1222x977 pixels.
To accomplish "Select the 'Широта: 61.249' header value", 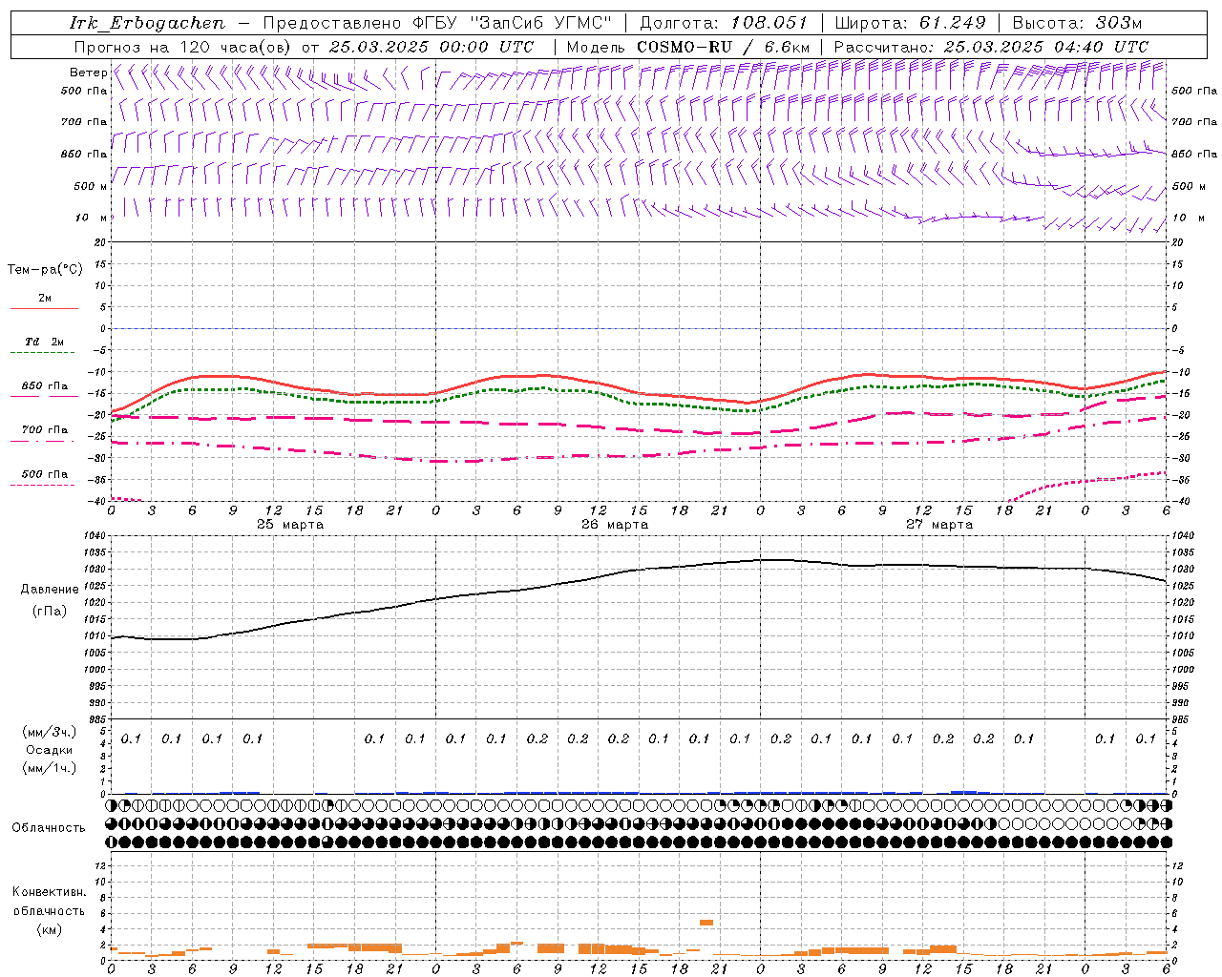I will pyautogui.click(x=910, y=23).
